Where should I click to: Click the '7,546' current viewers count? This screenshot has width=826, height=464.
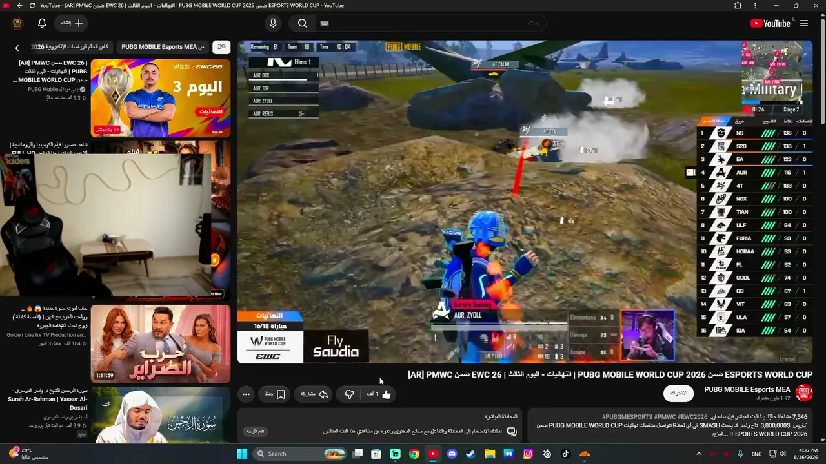800,417
